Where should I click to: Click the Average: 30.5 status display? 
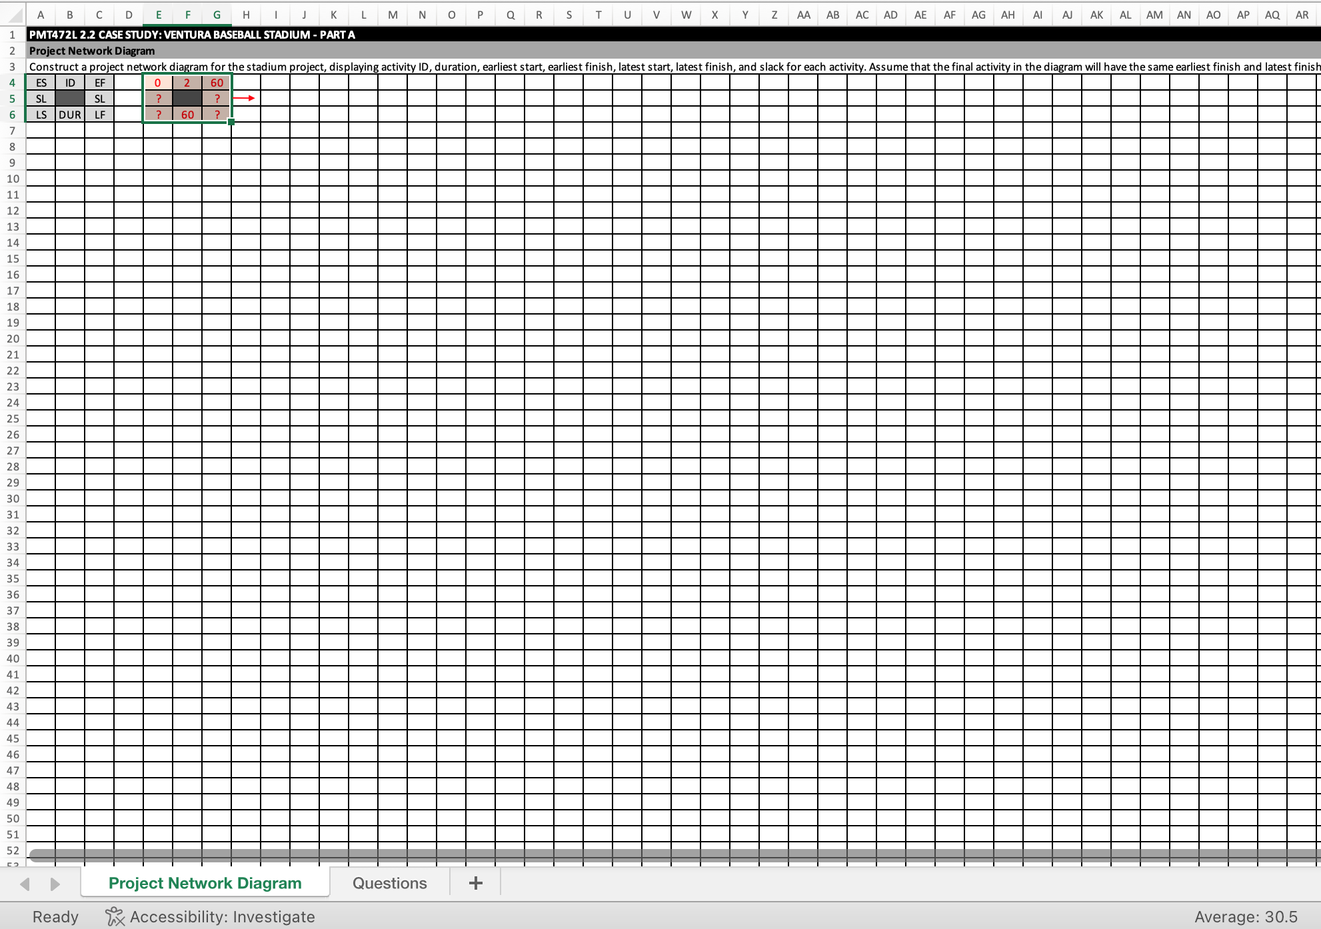[x=1244, y=916]
